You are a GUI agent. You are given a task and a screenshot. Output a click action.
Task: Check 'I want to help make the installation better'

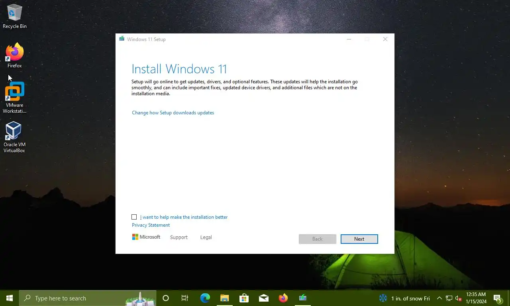[134, 217]
